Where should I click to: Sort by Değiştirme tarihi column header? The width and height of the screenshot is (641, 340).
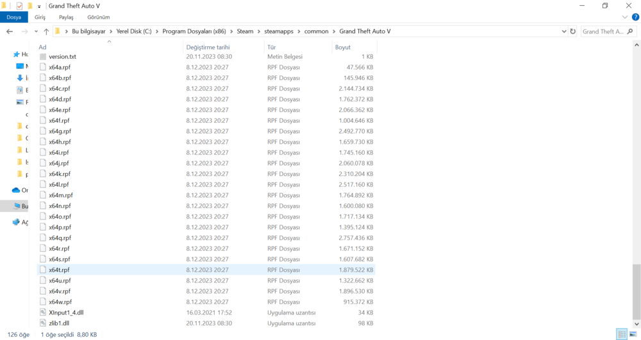[x=208, y=47]
